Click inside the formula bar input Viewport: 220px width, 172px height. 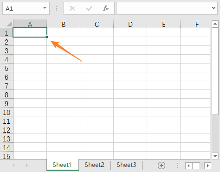point(164,8)
